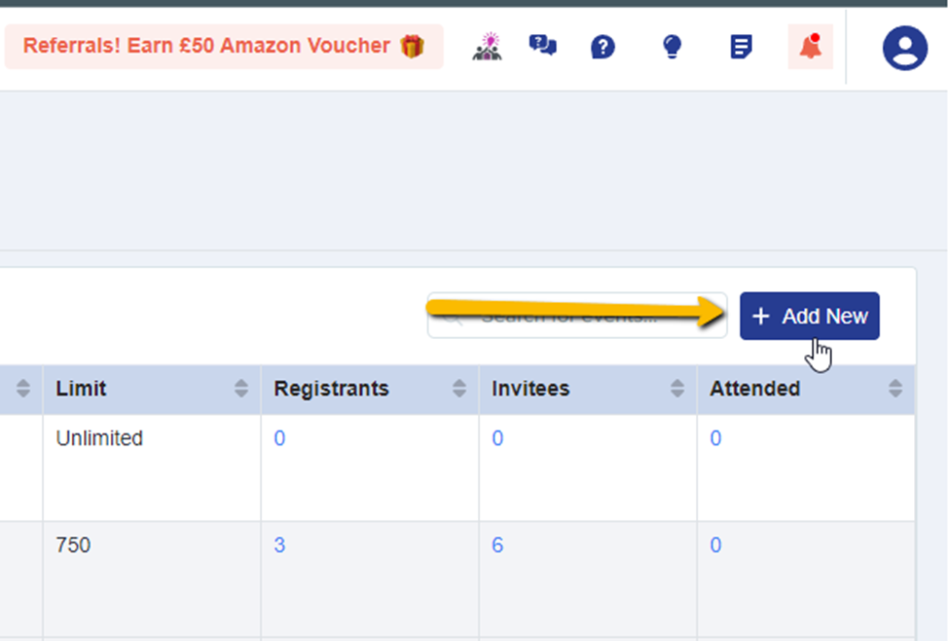
Task: Sort the table by Limit column
Action: pyautogui.click(x=240, y=389)
